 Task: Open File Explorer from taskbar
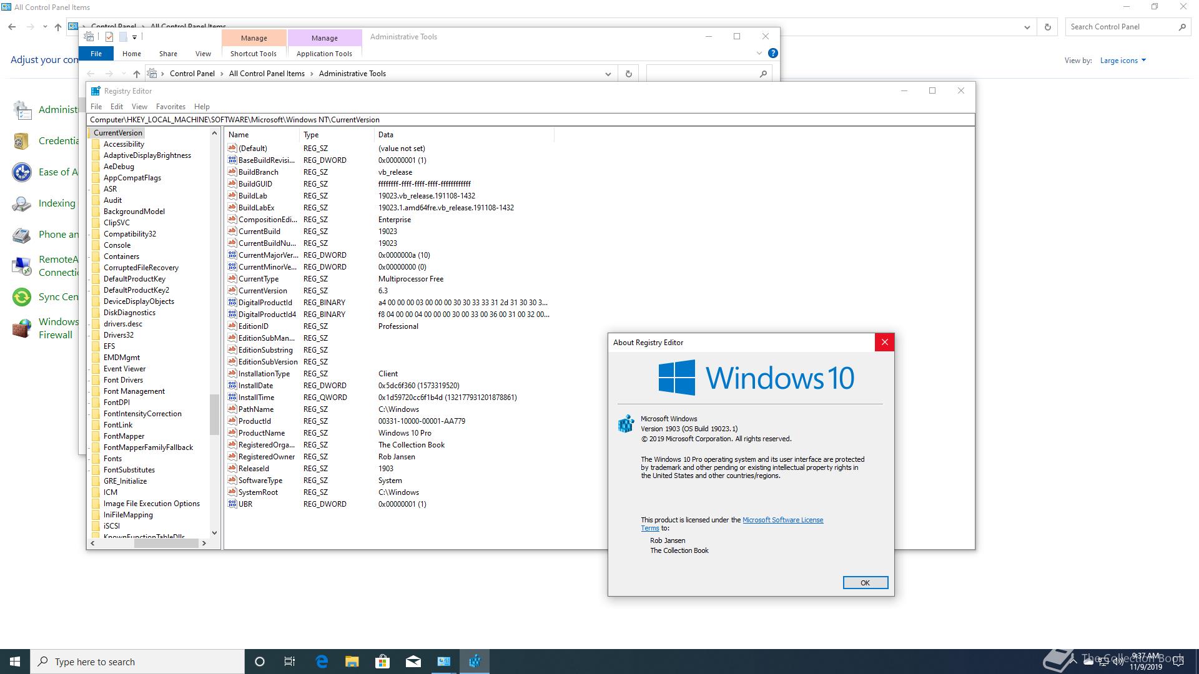click(x=352, y=662)
